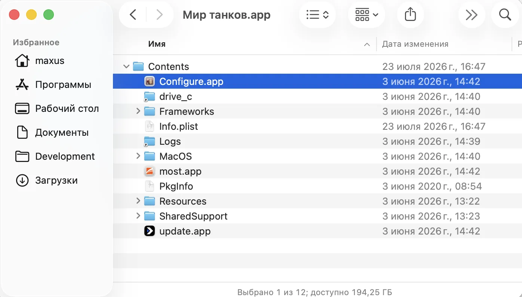Open the search magnifier
Viewport: 522px width, 297px height.
coord(505,15)
